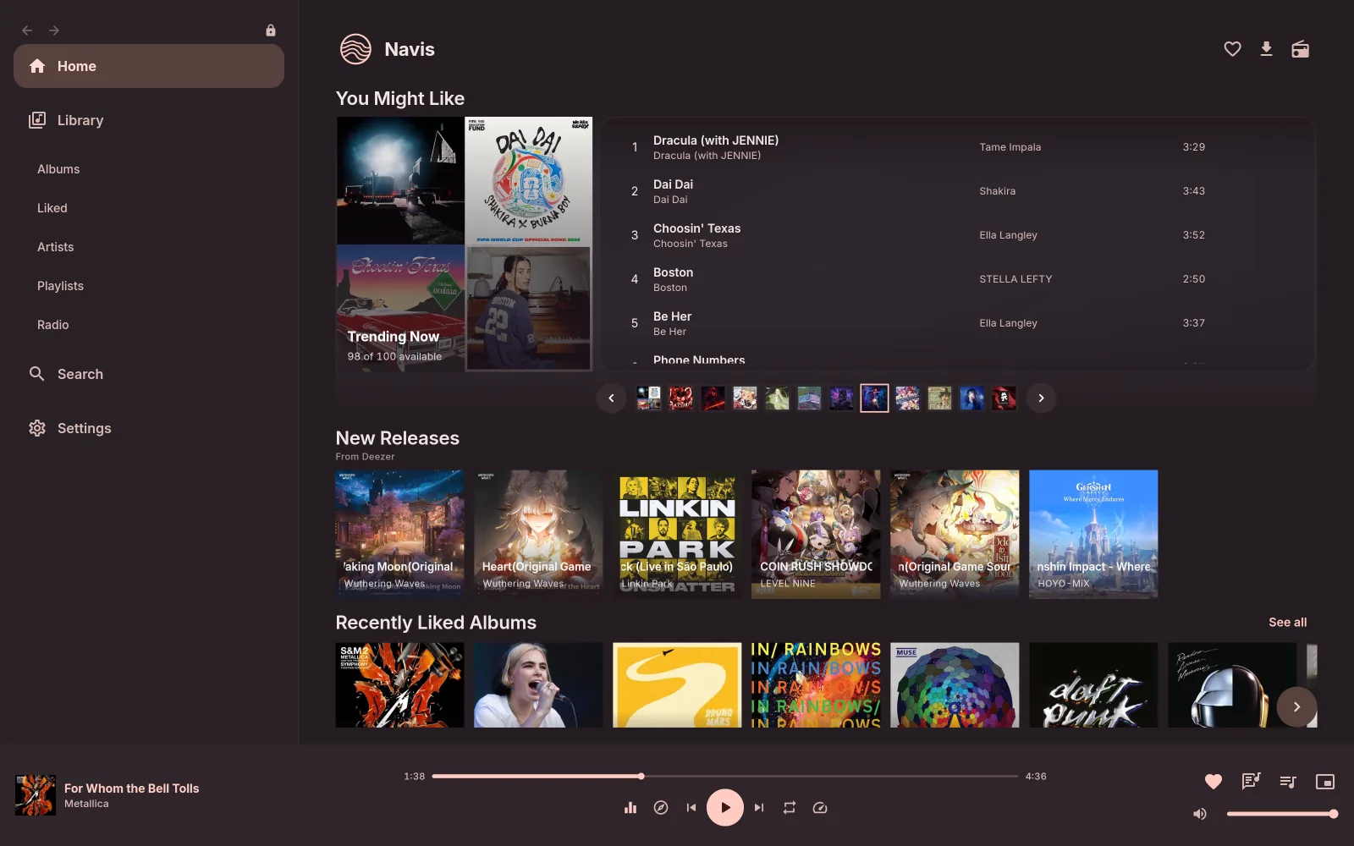Open Library in sidebar
This screenshot has height=846, width=1354.
coord(149,120)
